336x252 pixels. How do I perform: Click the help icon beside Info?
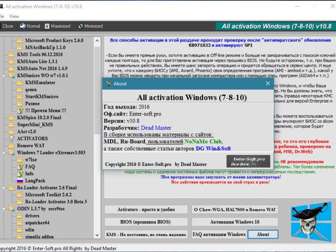[x=20, y=173]
